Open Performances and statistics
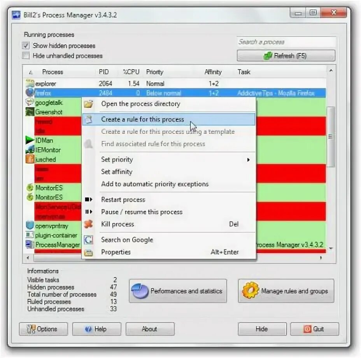 (178, 291)
